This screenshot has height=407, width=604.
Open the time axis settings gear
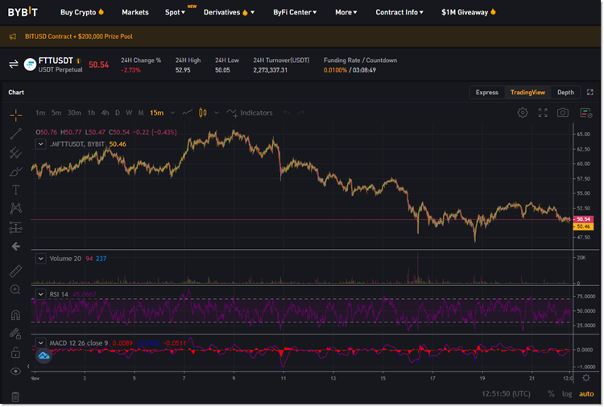(586, 378)
